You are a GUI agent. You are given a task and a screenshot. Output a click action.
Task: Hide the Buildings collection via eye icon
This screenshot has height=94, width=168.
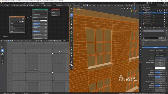click(166, 9)
